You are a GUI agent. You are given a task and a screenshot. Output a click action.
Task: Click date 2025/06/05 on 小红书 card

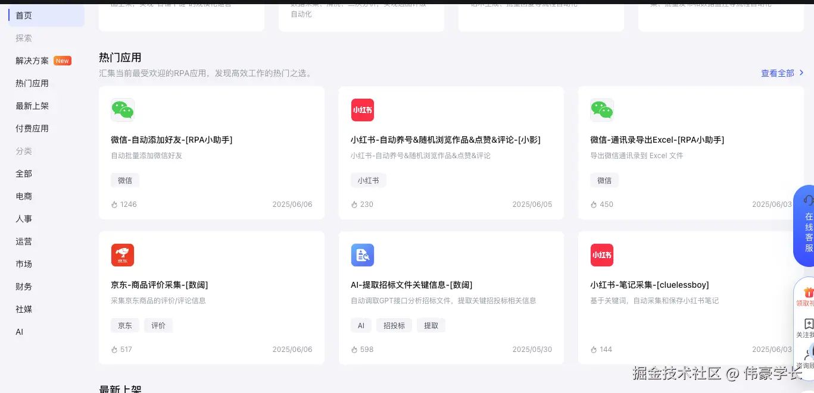532,205
